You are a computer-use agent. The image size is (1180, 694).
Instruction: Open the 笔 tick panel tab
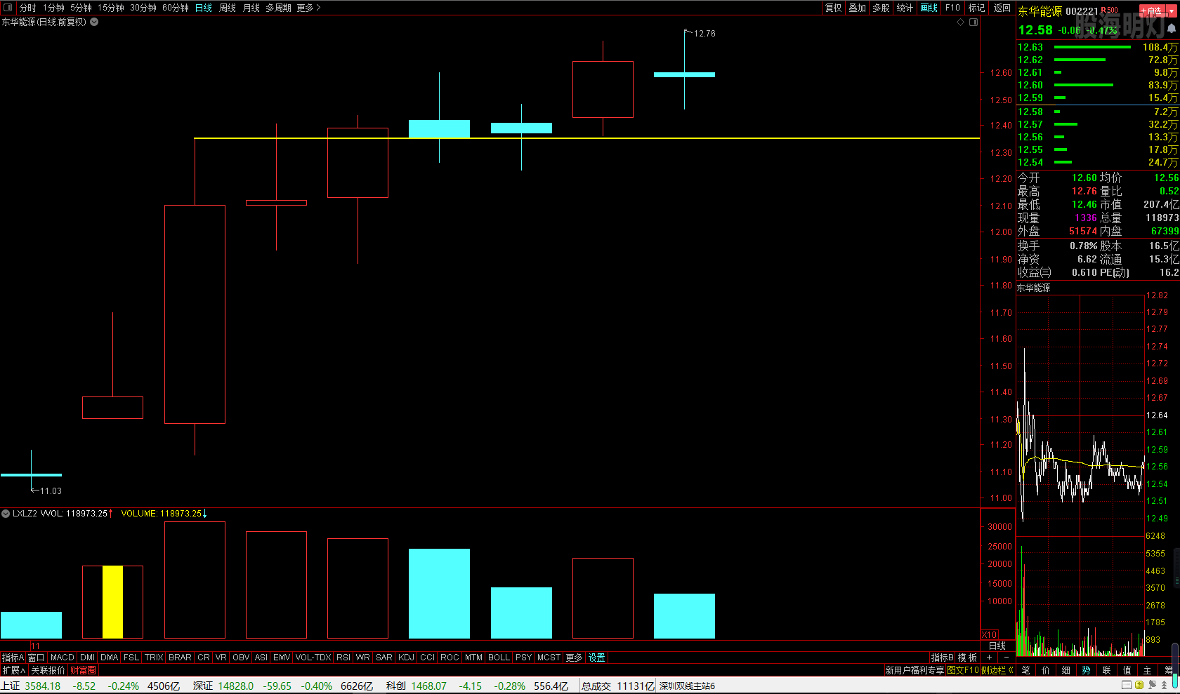[x=1026, y=671]
